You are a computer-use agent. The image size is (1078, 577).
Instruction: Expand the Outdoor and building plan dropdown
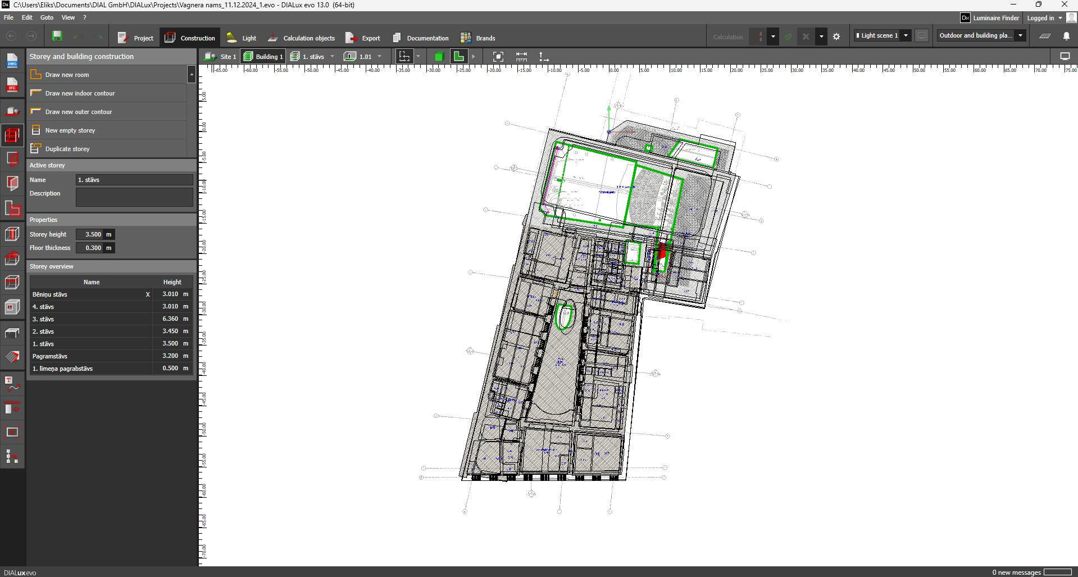[1020, 35]
